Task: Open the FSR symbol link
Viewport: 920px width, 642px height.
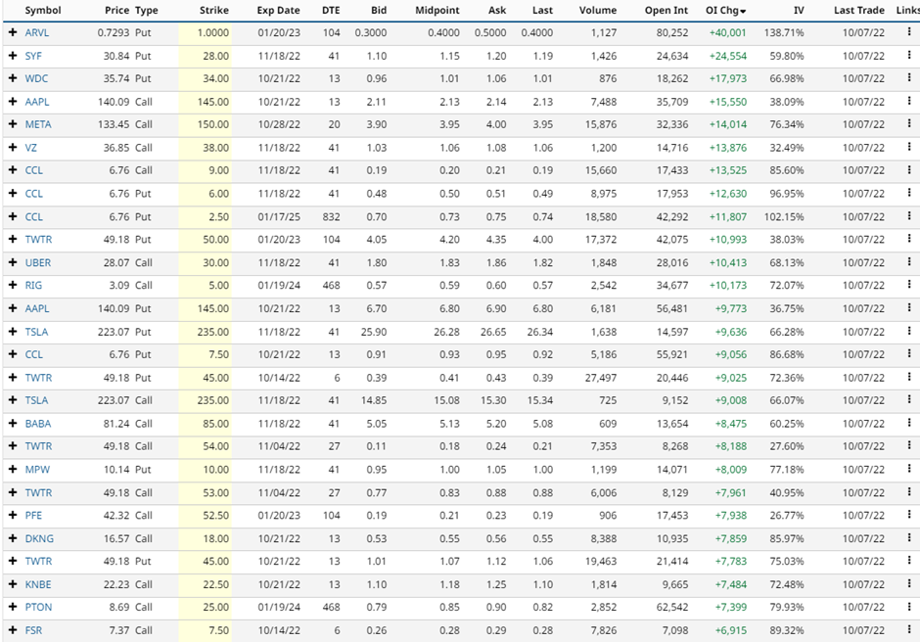Action: pyautogui.click(x=33, y=630)
